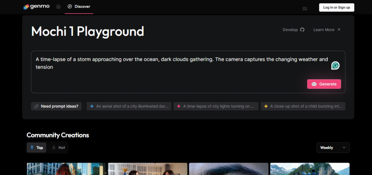Open the Learn More link
Screen dimensions: 372x175
[x=324, y=30]
